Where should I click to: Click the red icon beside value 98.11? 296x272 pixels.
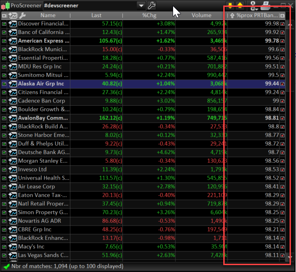(x=282, y=255)
